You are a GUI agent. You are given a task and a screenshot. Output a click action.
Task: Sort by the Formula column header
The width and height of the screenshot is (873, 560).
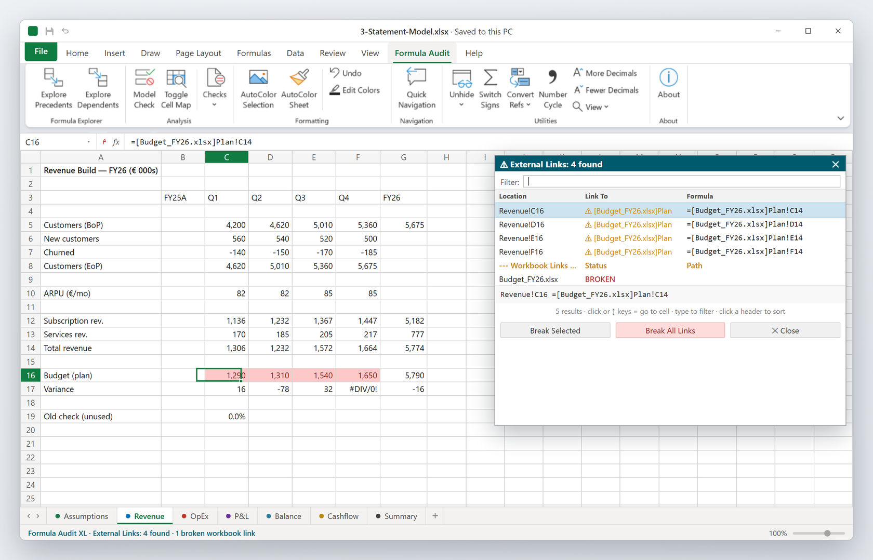[x=699, y=196]
